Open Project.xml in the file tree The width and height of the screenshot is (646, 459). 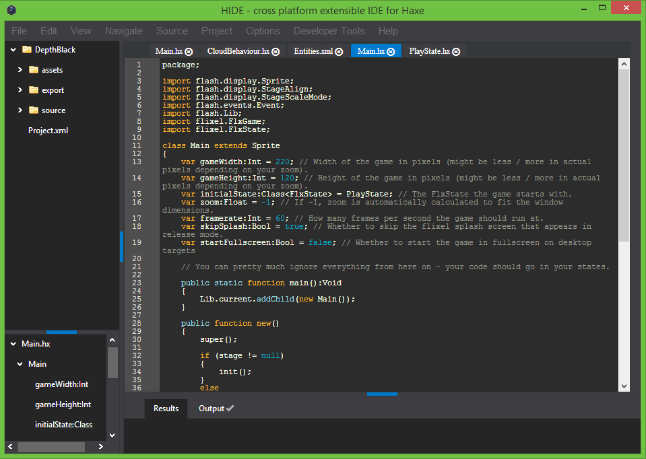pos(49,131)
